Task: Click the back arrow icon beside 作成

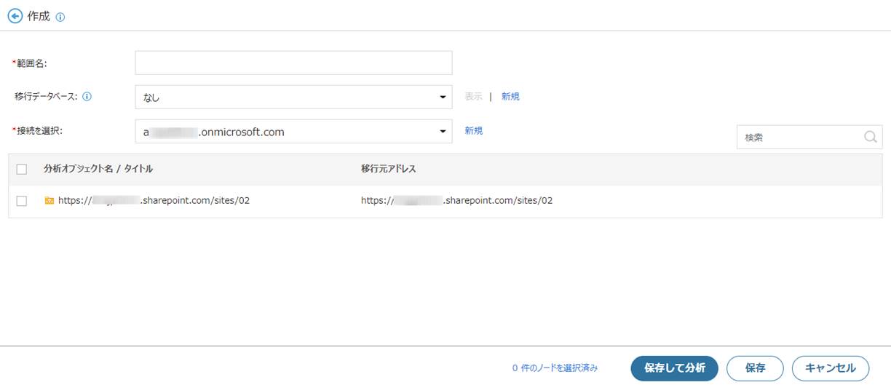Action: point(15,16)
